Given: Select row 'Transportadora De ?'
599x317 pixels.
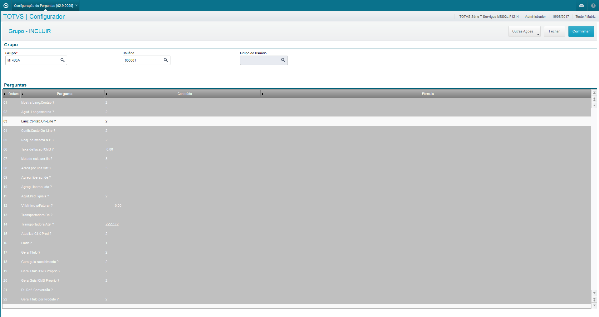Looking at the screenshot, I should coord(297,215).
